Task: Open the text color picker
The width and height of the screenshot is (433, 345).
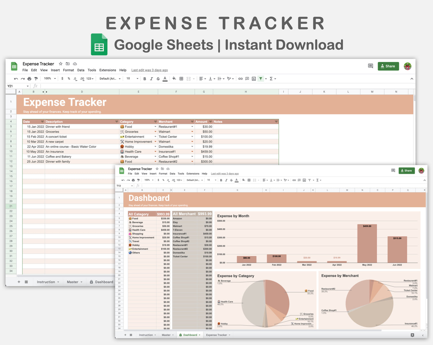Action: point(165,78)
